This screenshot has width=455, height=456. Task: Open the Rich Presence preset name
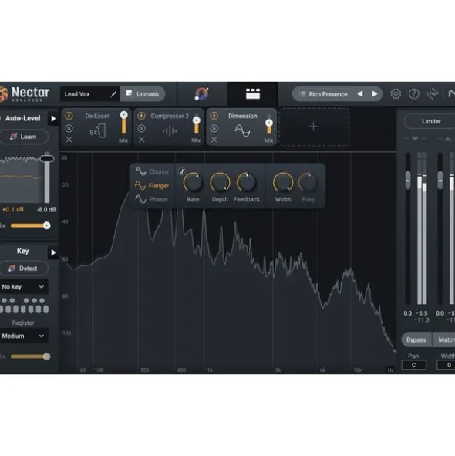tap(328, 94)
